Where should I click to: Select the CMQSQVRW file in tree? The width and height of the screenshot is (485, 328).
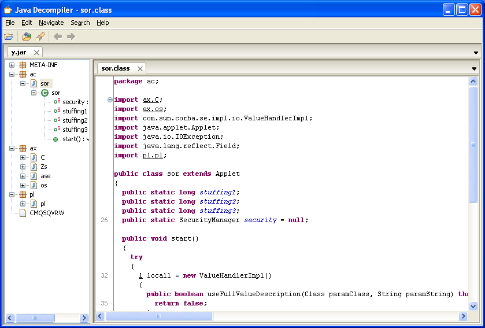coord(47,213)
